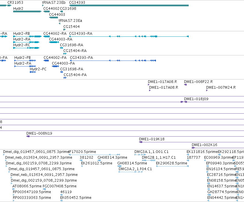The image size is (244, 202).
Task: Open EST EK131816.5prime
Action: pos(188,155)
